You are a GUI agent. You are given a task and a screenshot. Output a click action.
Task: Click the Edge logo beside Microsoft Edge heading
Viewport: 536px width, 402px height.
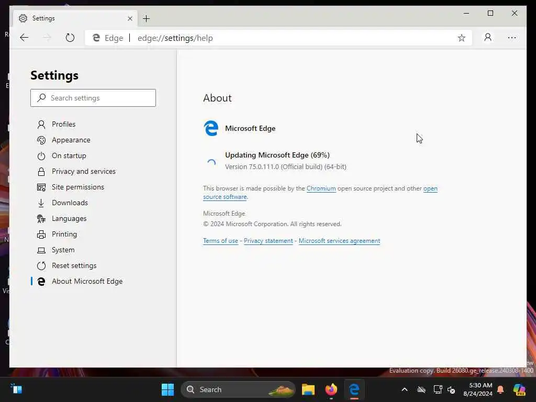pyautogui.click(x=211, y=128)
